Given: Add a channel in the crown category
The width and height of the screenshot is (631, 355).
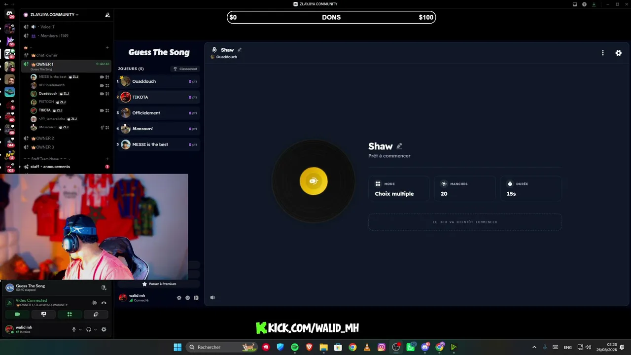Looking at the screenshot, I should click(107, 48).
